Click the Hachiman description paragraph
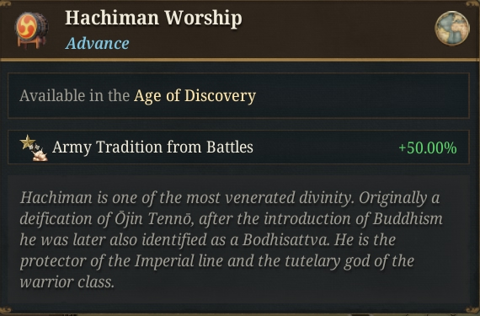This screenshot has height=316, width=480. 232,240
